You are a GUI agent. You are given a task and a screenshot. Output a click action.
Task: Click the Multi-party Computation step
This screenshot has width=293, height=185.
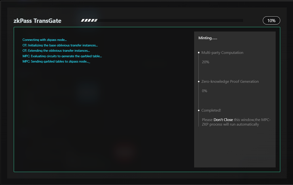click(x=222, y=53)
